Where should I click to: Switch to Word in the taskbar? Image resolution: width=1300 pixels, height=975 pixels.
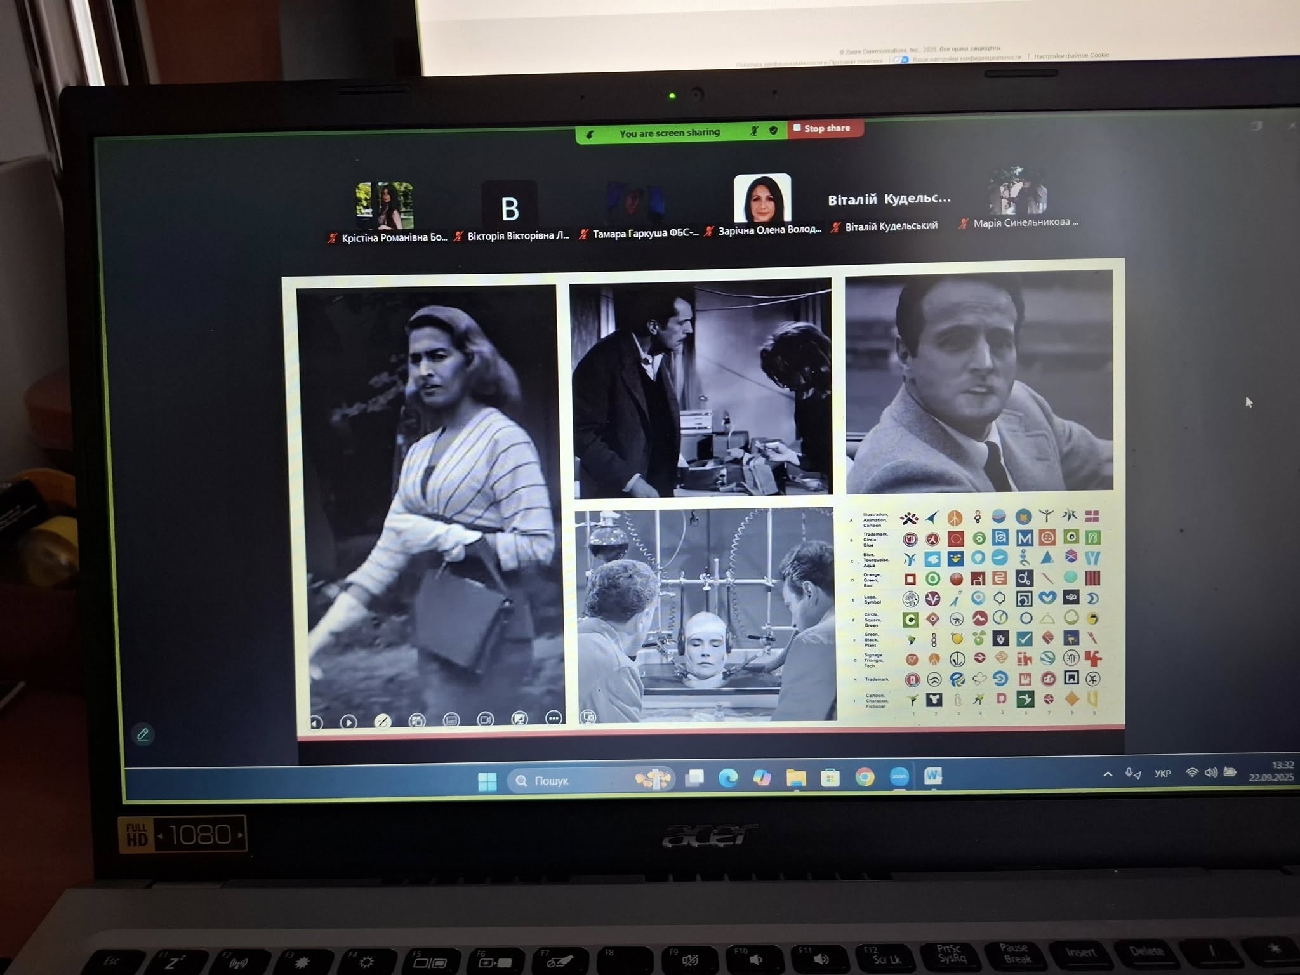point(933,775)
